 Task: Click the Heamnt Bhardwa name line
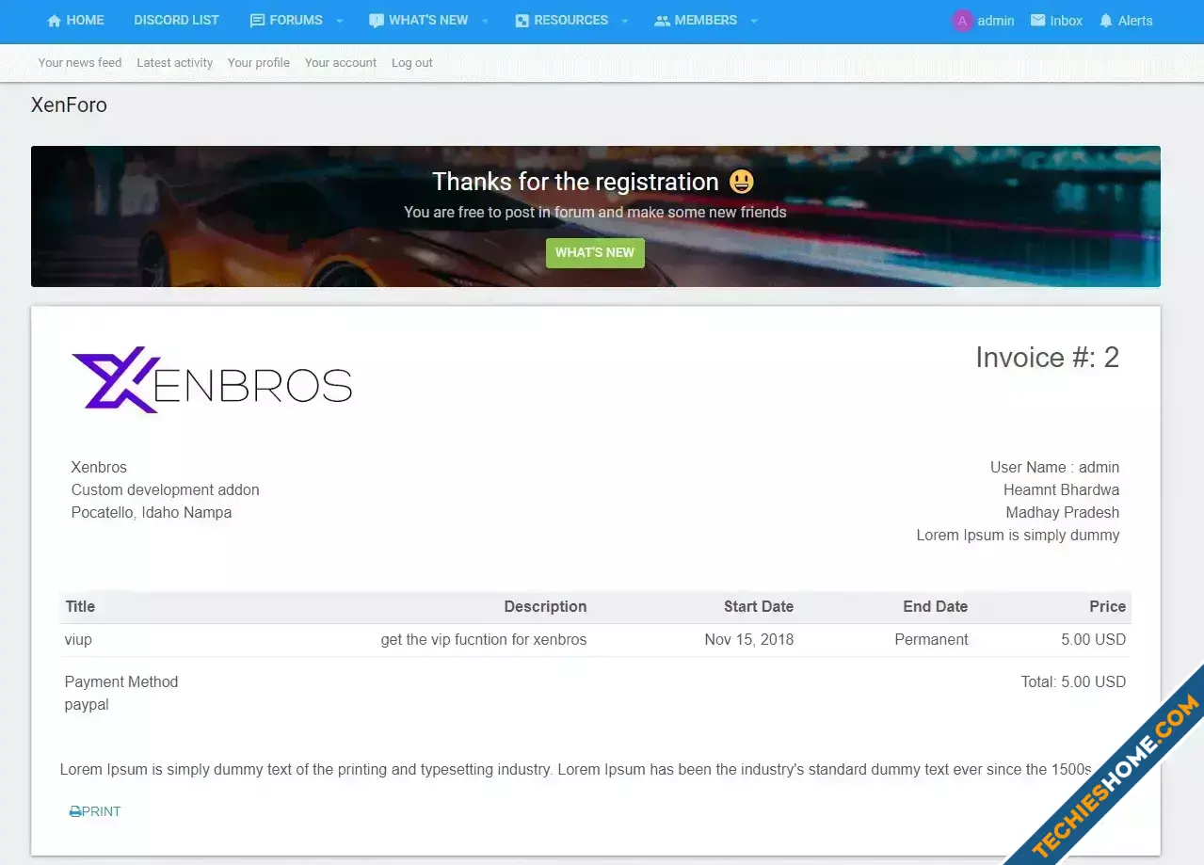1062,490
